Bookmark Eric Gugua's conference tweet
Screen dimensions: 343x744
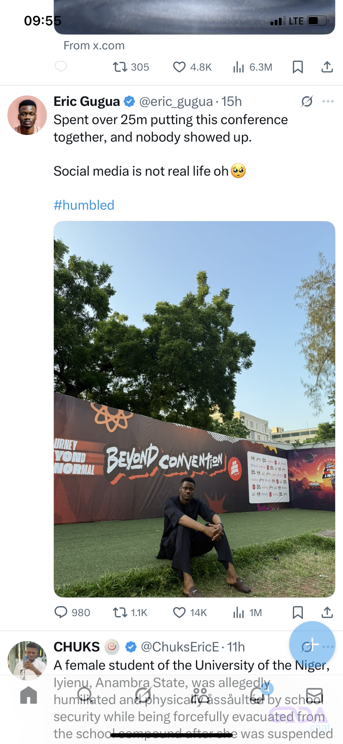pos(297,612)
